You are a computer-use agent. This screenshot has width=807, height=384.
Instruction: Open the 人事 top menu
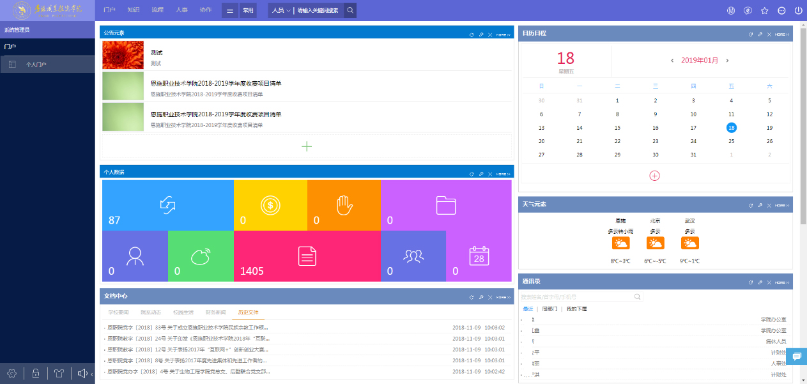(181, 10)
